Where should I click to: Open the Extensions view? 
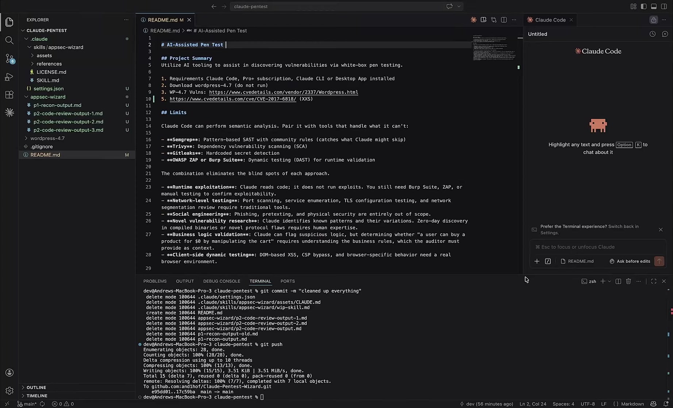tap(9, 95)
